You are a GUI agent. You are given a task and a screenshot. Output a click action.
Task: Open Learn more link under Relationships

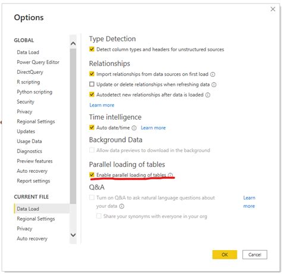102,105
